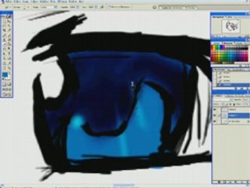Switch to the Paths tab
Screen dimensions: 250x188
tap(240, 96)
